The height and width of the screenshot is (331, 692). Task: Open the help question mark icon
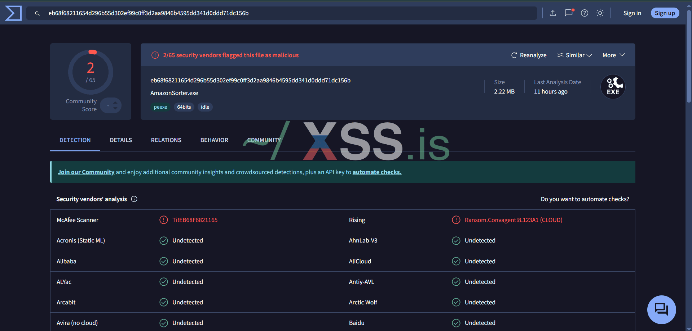click(x=584, y=13)
